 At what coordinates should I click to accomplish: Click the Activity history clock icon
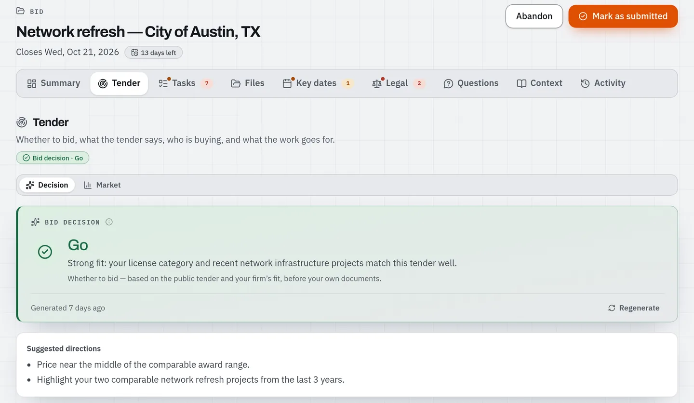point(585,83)
